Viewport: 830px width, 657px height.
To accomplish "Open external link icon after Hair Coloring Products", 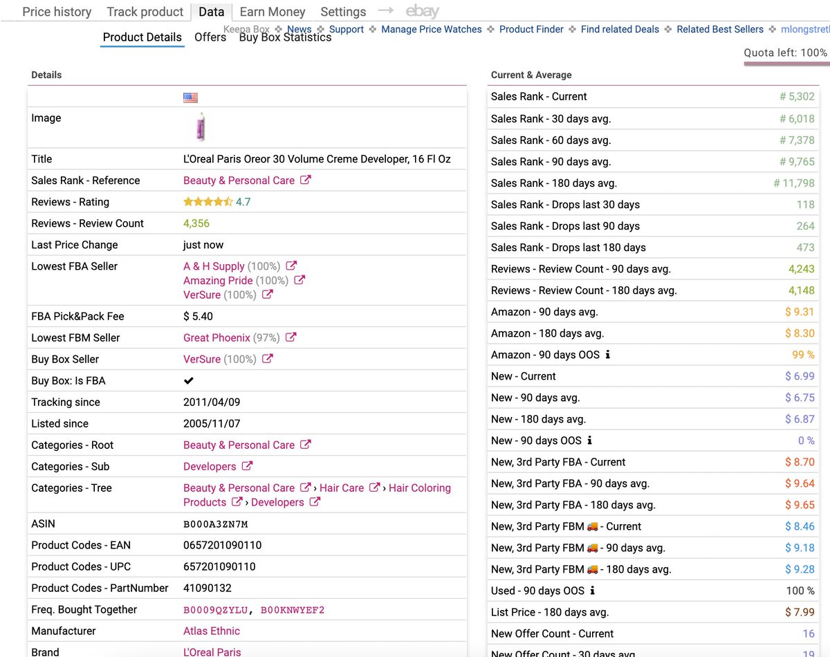I will pyautogui.click(x=237, y=502).
